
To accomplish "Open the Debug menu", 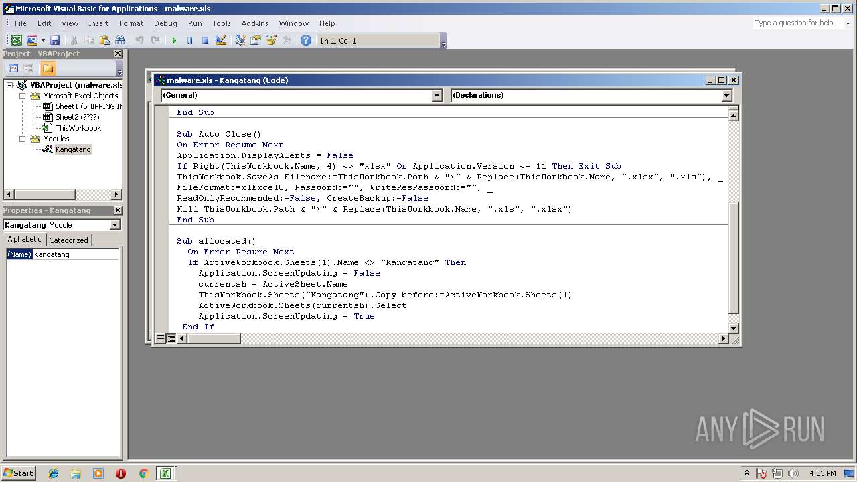I will [x=165, y=23].
